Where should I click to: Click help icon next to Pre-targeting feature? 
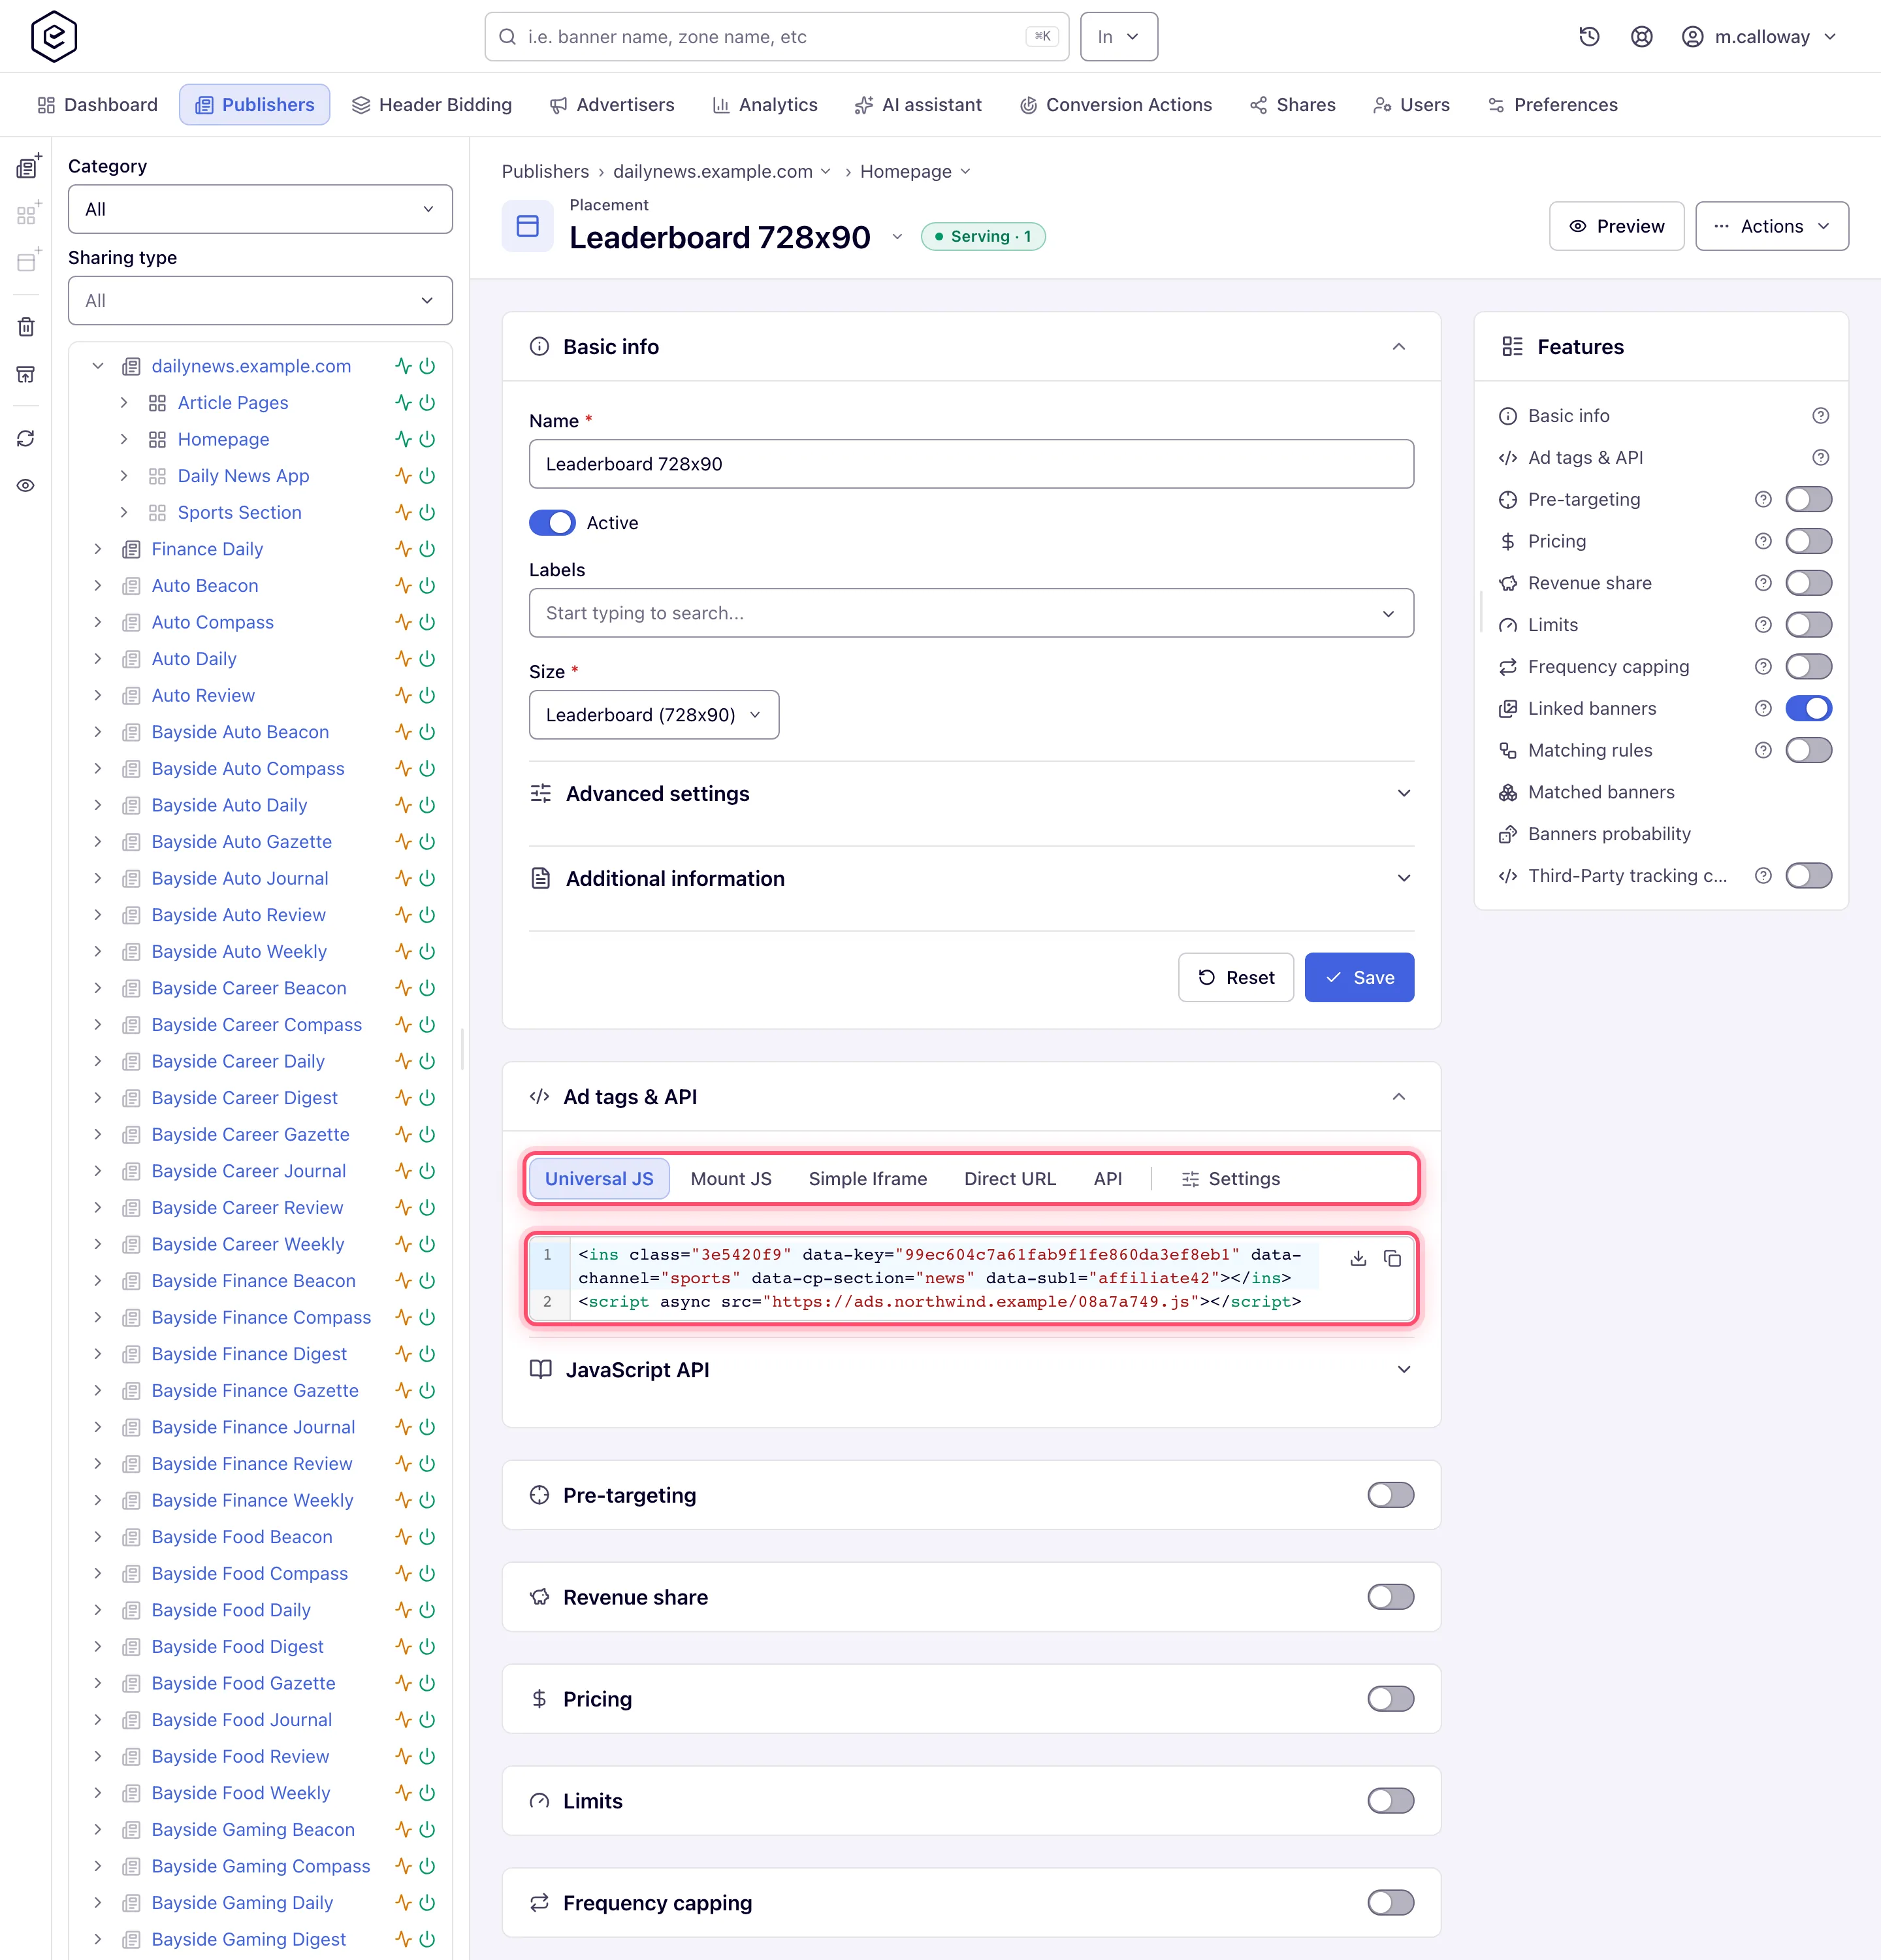[1763, 499]
